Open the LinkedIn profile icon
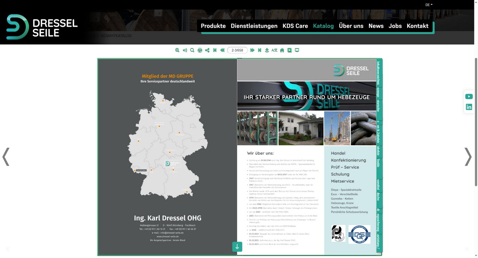 pos(469,107)
